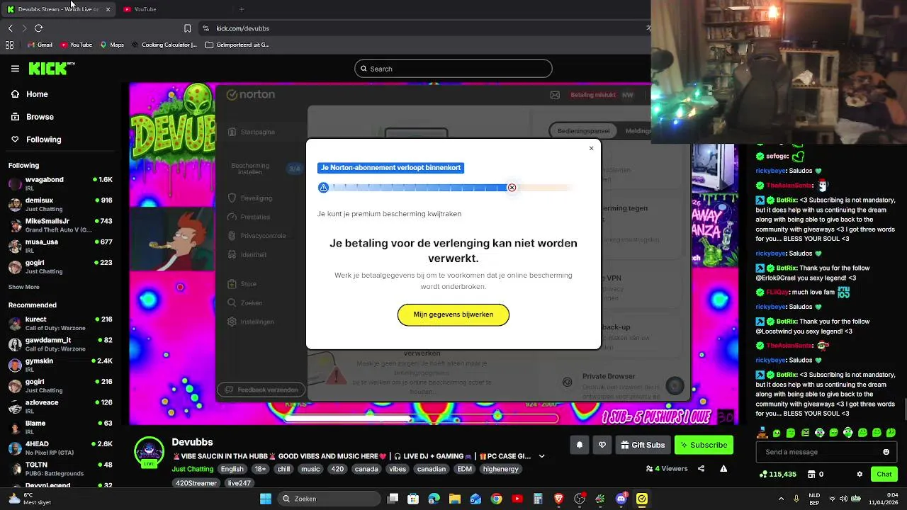Open Norton Instellingen
This screenshot has width=907, height=510.
click(x=251, y=322)
